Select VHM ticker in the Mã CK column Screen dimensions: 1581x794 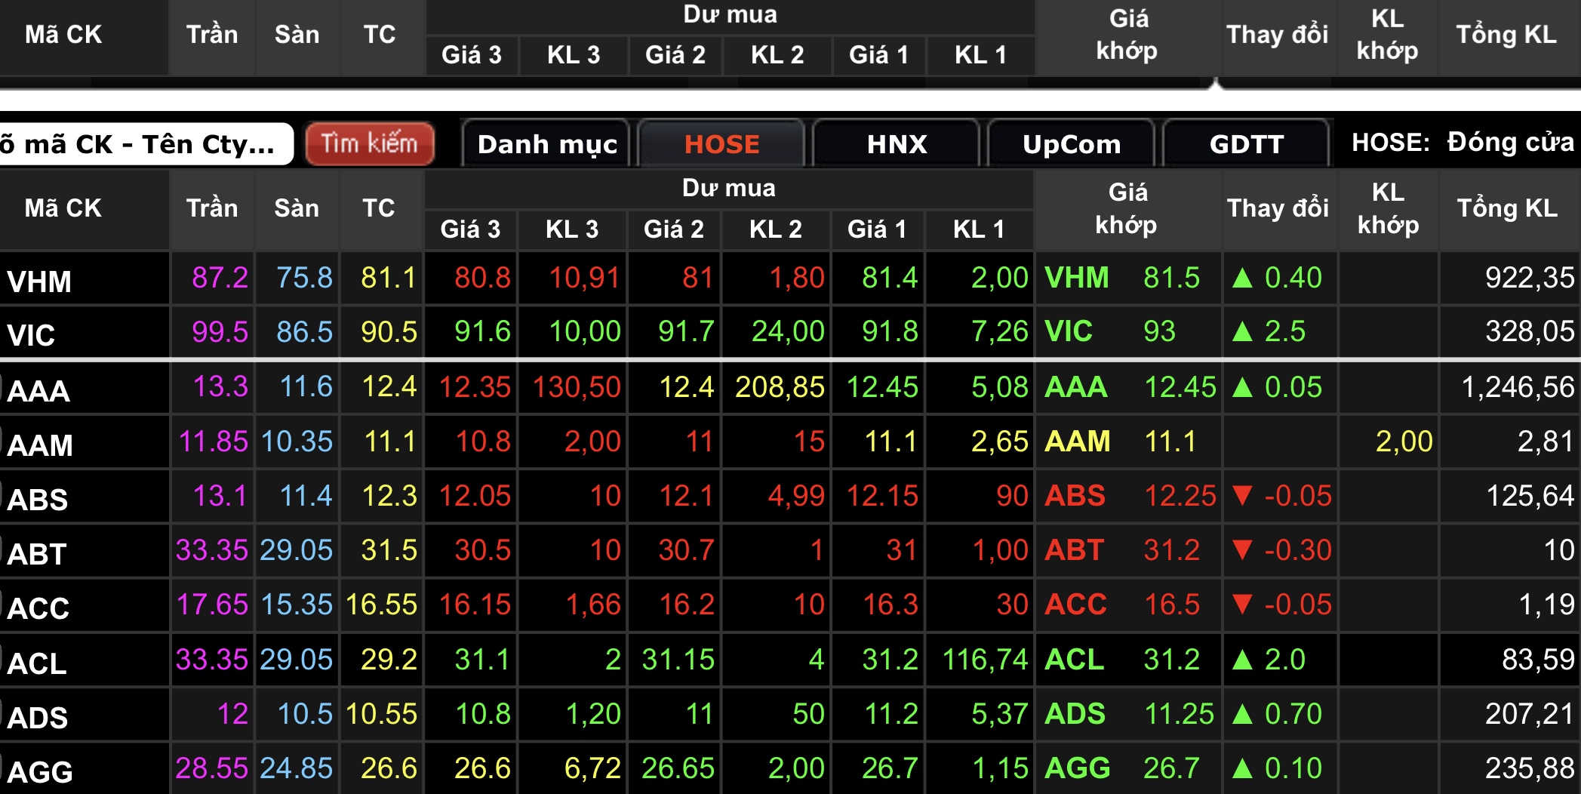[x=39, y=282]
